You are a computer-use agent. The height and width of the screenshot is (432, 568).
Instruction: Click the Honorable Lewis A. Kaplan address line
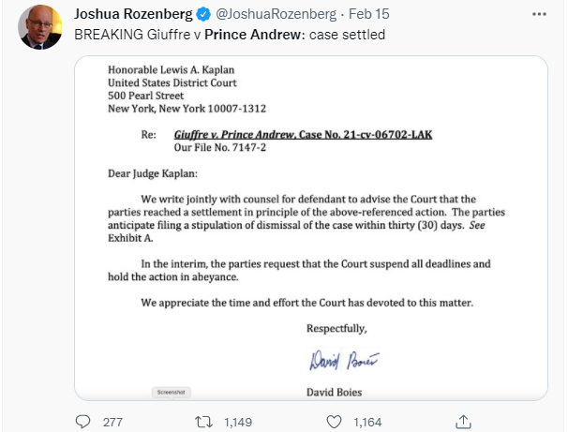click(x=171, y=69)
